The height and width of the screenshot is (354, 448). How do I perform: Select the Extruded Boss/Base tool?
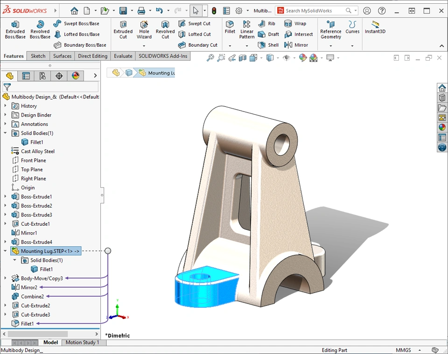tap(15, 30)
